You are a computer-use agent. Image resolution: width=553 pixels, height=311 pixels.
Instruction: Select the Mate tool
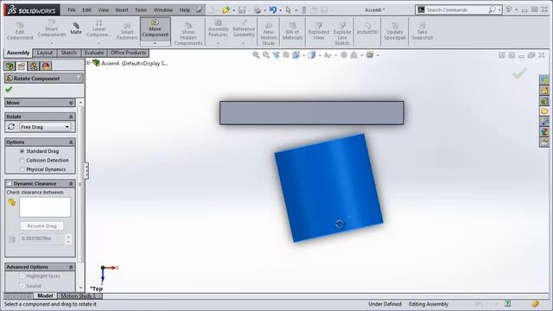coord(76,29)
